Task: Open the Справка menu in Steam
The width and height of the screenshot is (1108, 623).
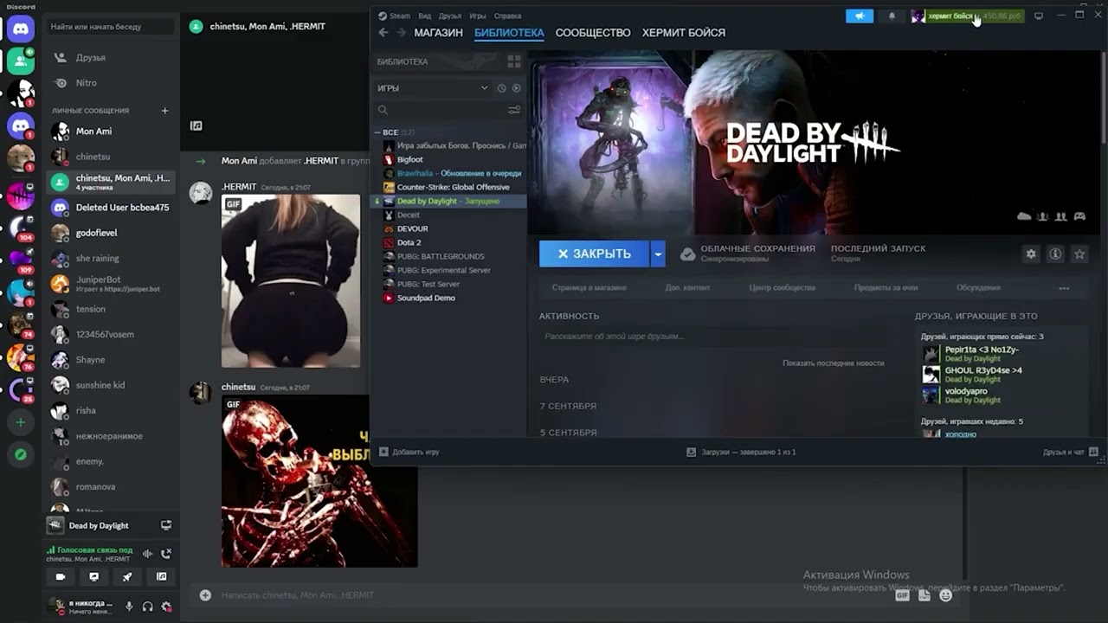Action: point(507,16)
